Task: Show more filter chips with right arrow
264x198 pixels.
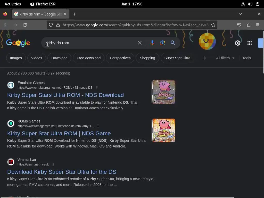Action: (x=204, y=58)
